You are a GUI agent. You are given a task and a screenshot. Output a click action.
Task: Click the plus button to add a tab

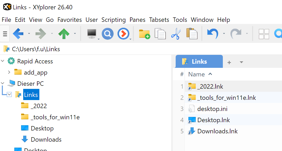pyautogui.click(x=229, y=62)
